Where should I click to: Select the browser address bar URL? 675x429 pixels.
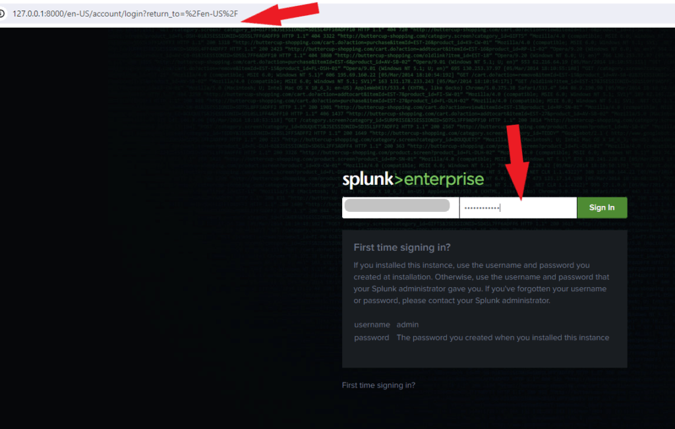tap(125, 14)
